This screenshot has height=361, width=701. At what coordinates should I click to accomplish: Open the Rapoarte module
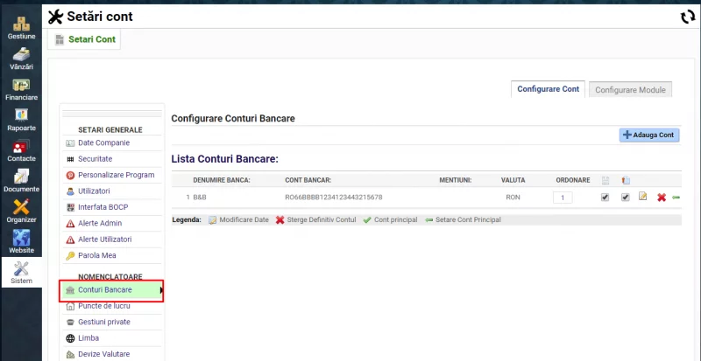coord(21,120)
